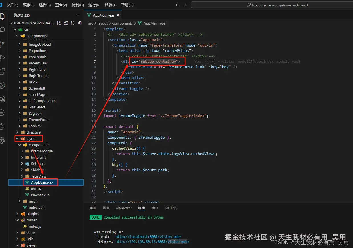
Task: Select the SvgIcon folder row
Action: [x=46, y=113]
